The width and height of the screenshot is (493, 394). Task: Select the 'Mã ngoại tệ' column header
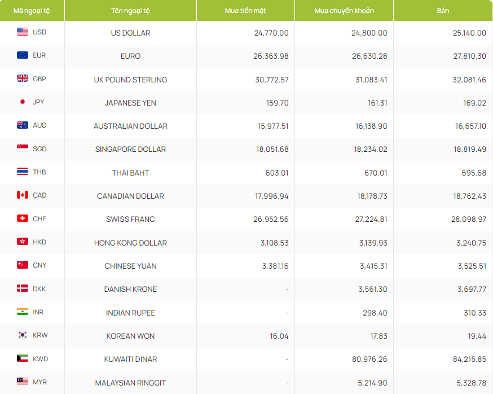coord(32,11)
